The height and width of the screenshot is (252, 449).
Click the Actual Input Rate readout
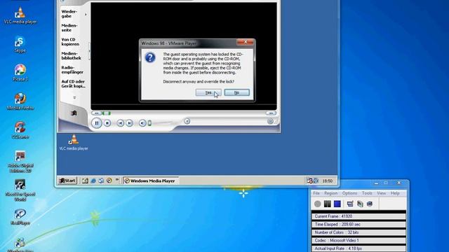tap(358, 248)
